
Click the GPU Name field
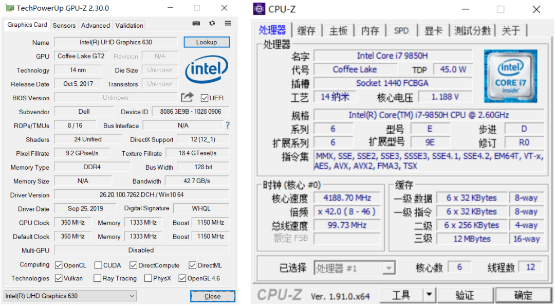116,42
